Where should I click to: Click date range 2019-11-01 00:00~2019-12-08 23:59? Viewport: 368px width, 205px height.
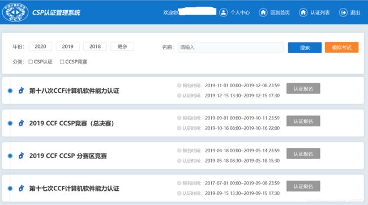[x=242, y=86]
